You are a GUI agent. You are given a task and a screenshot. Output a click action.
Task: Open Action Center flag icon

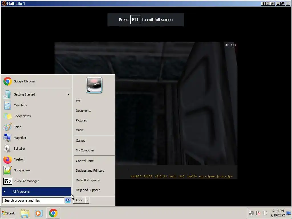tap(258, 213)
